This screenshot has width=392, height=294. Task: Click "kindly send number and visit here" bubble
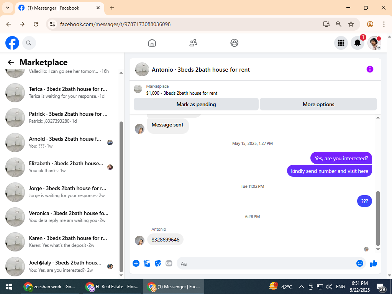(x=329, y=171)
